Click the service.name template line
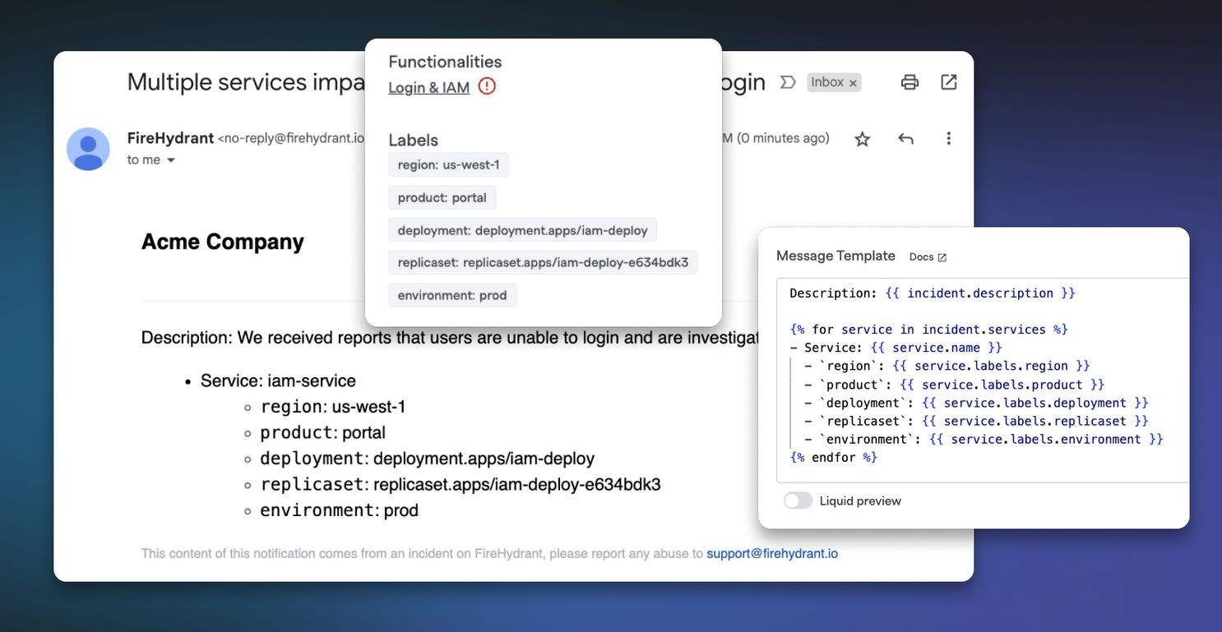The width and height of the screenshot is (1222, 632). click(x=896, y=348)
